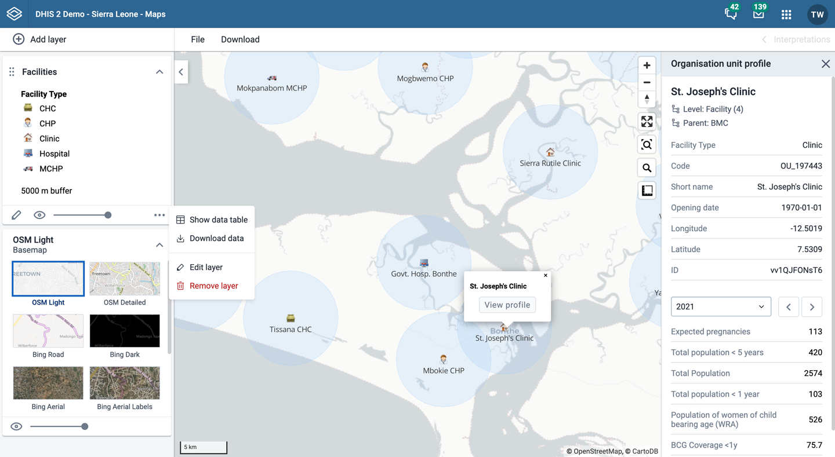The width and height of the screenshot is (835, 457).
Task: Toggle fullscreen map view
Action: click(647, 122)
